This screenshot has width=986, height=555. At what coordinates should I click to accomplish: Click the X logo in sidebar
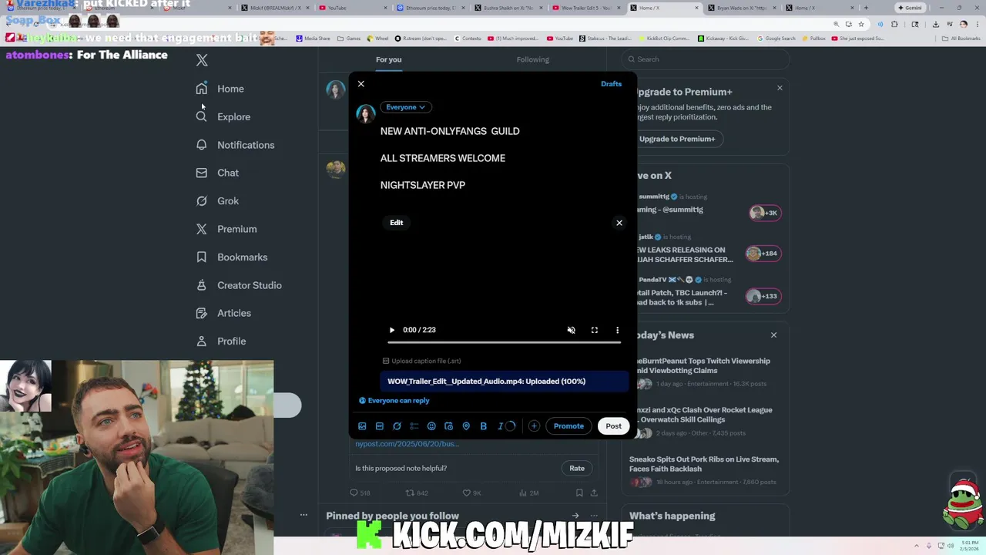tap(202, 59)
